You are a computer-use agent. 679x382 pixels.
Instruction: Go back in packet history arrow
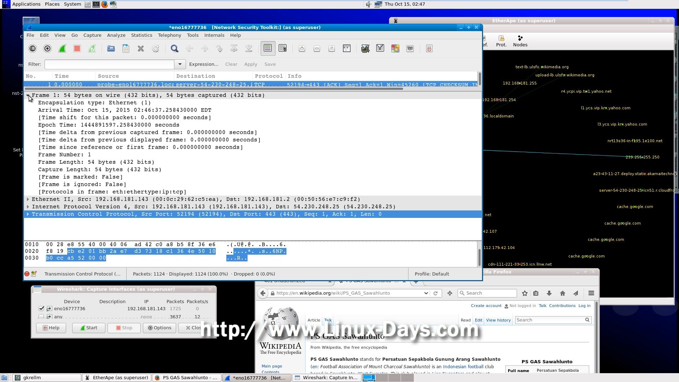190,48
